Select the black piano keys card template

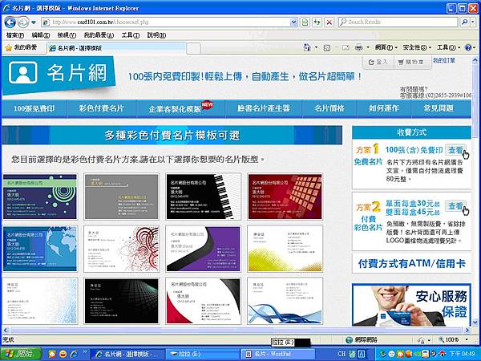[204, 197]
